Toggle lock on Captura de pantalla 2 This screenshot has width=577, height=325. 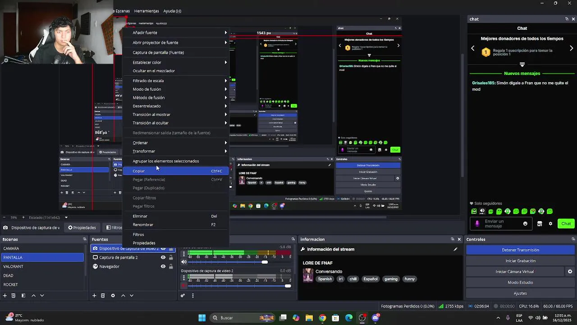pyautogui.click(x=171, y=257)
